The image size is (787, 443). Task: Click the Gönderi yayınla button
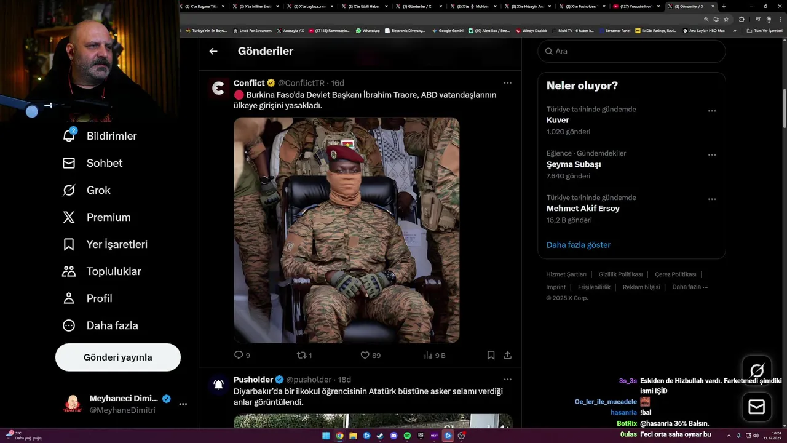pyautogui.click(x=118, y=357)
